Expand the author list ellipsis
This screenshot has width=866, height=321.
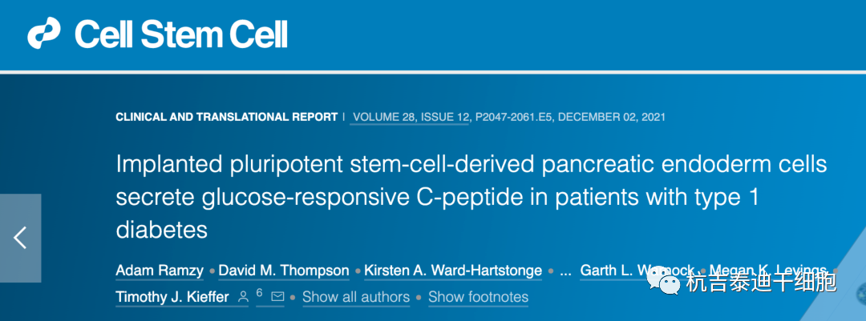[x=565, y=271]
